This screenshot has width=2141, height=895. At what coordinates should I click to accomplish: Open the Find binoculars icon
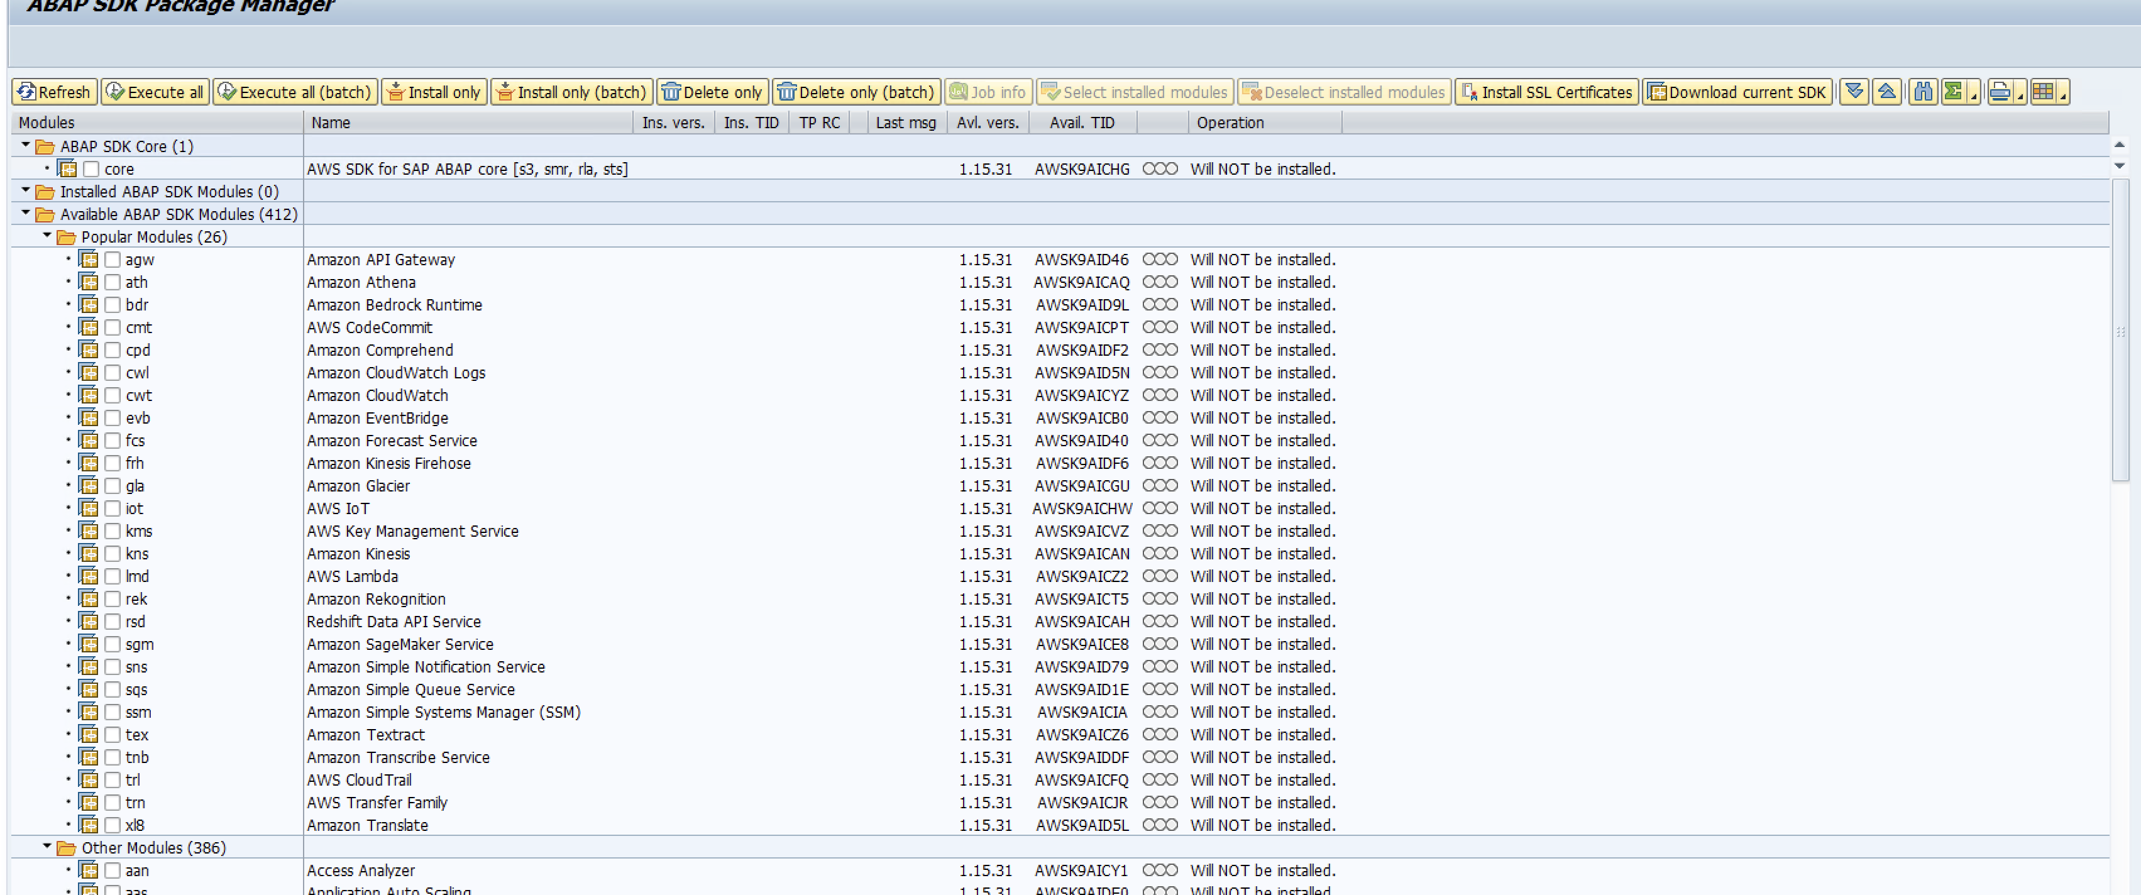(x=1924, y=91)
